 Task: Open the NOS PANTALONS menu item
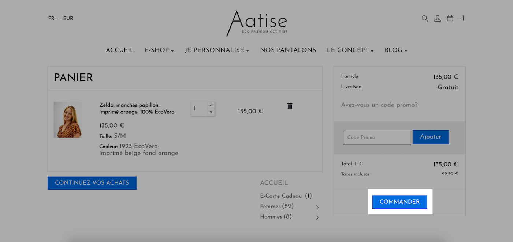coord(288,50)
